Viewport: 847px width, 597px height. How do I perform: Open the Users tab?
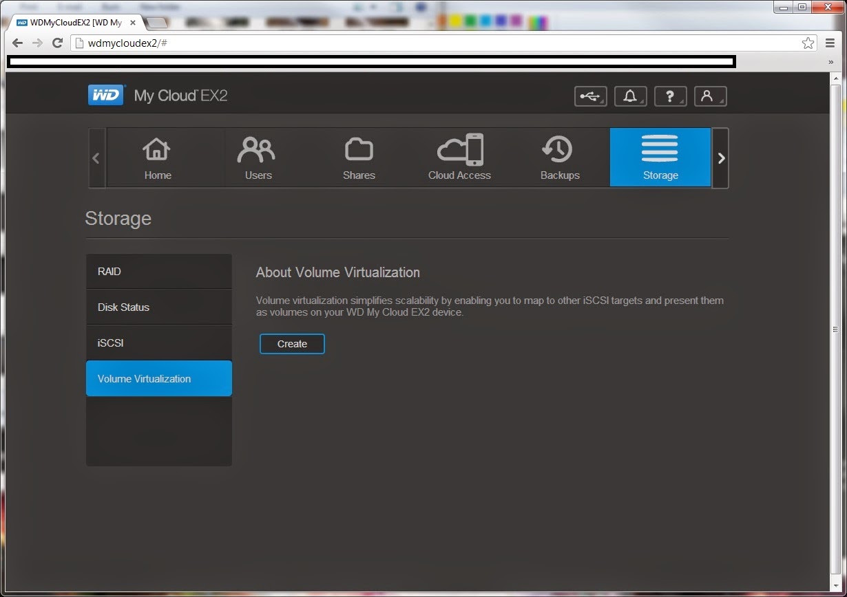258,158
